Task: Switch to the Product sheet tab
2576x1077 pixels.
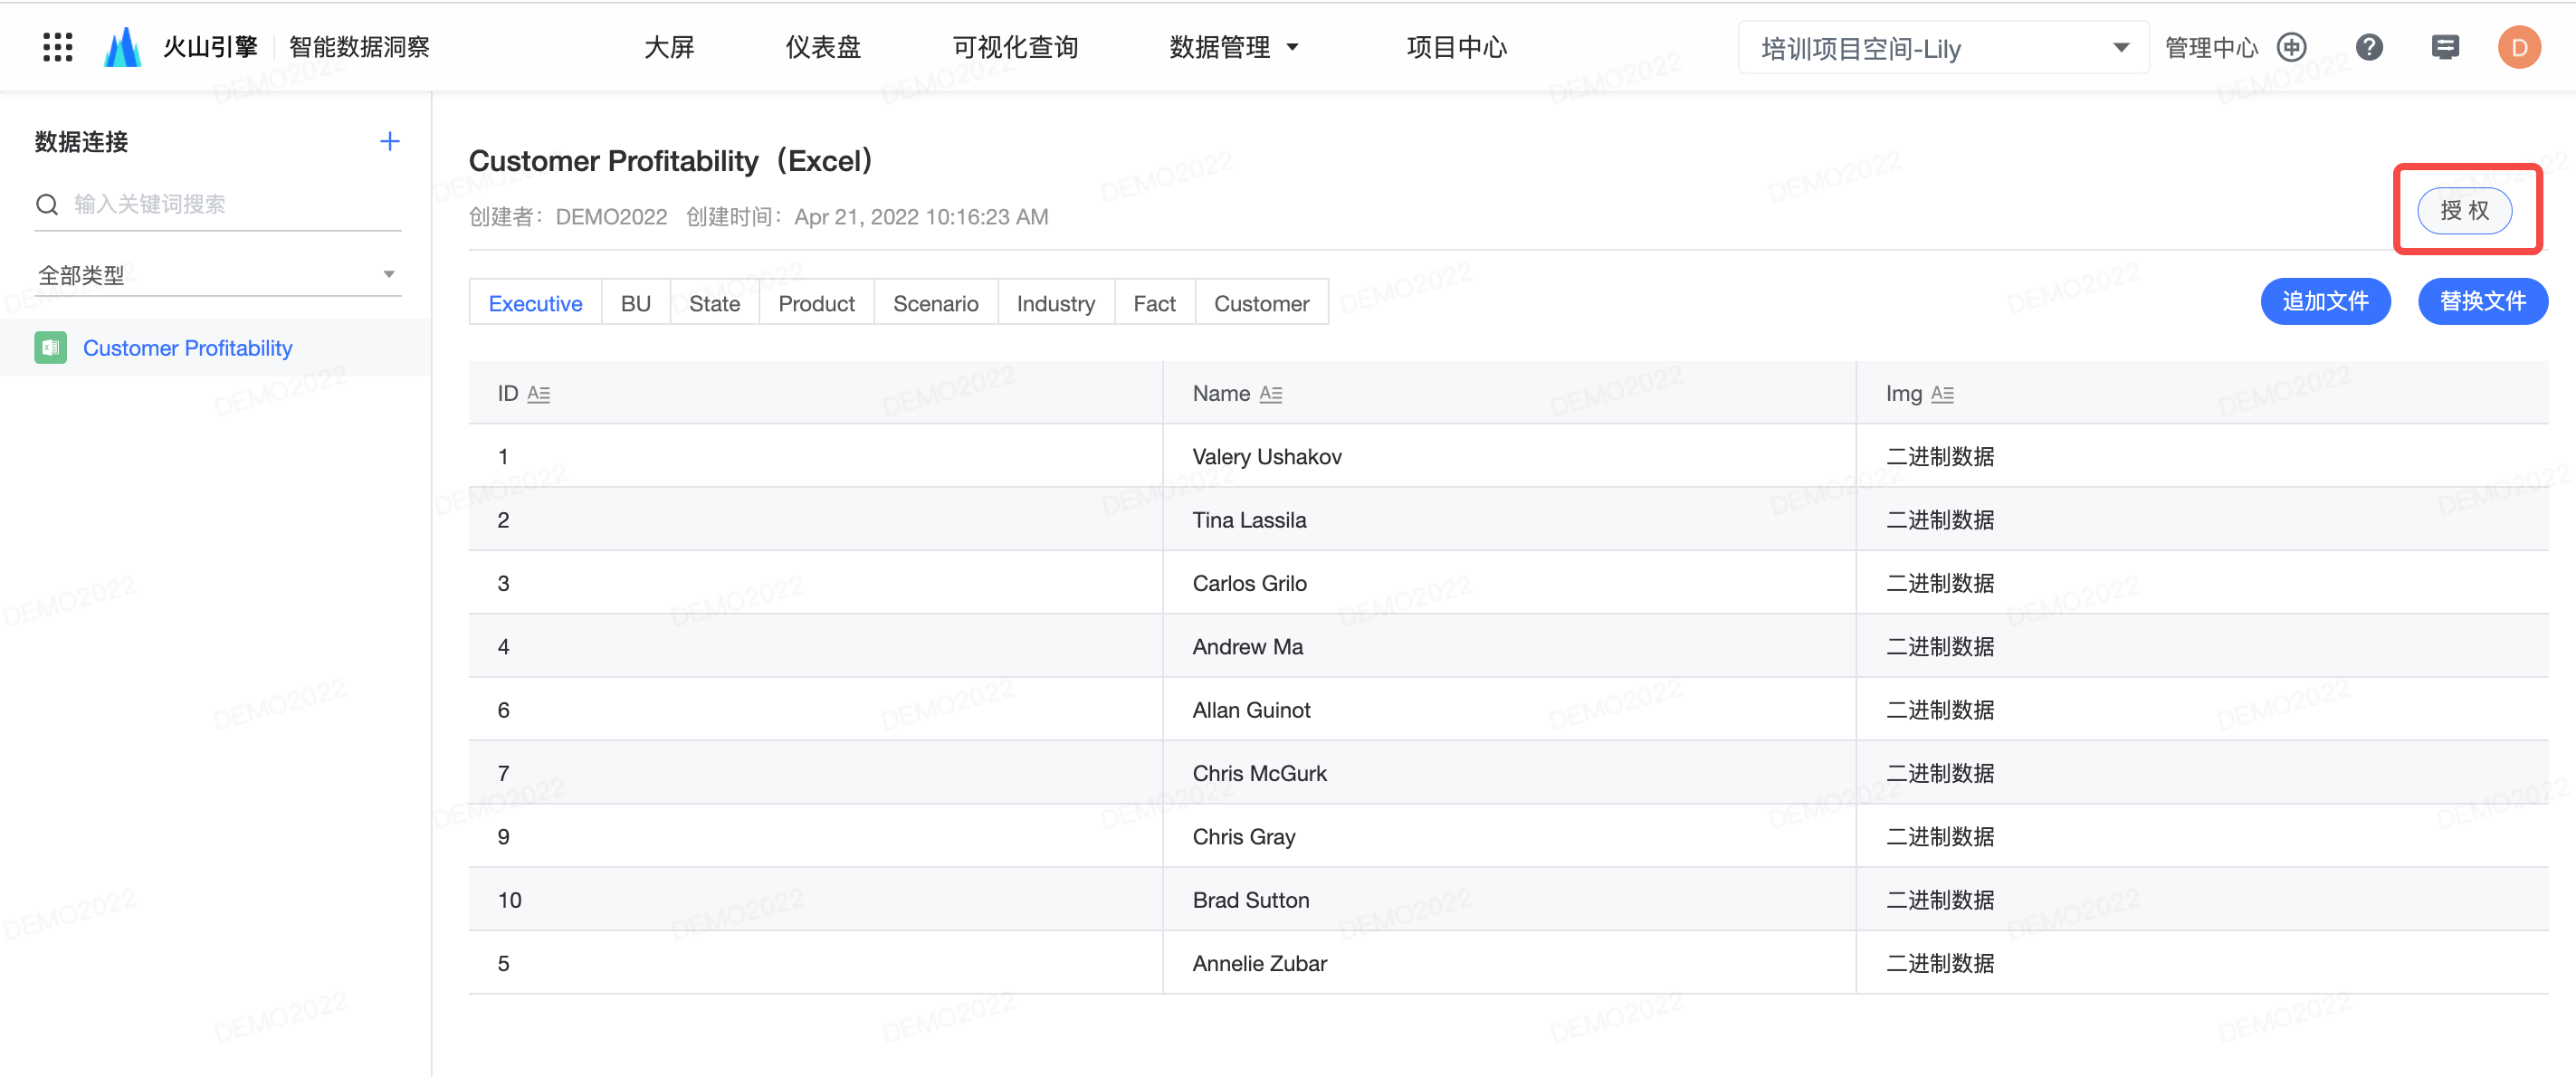Action: coord(816,303)
